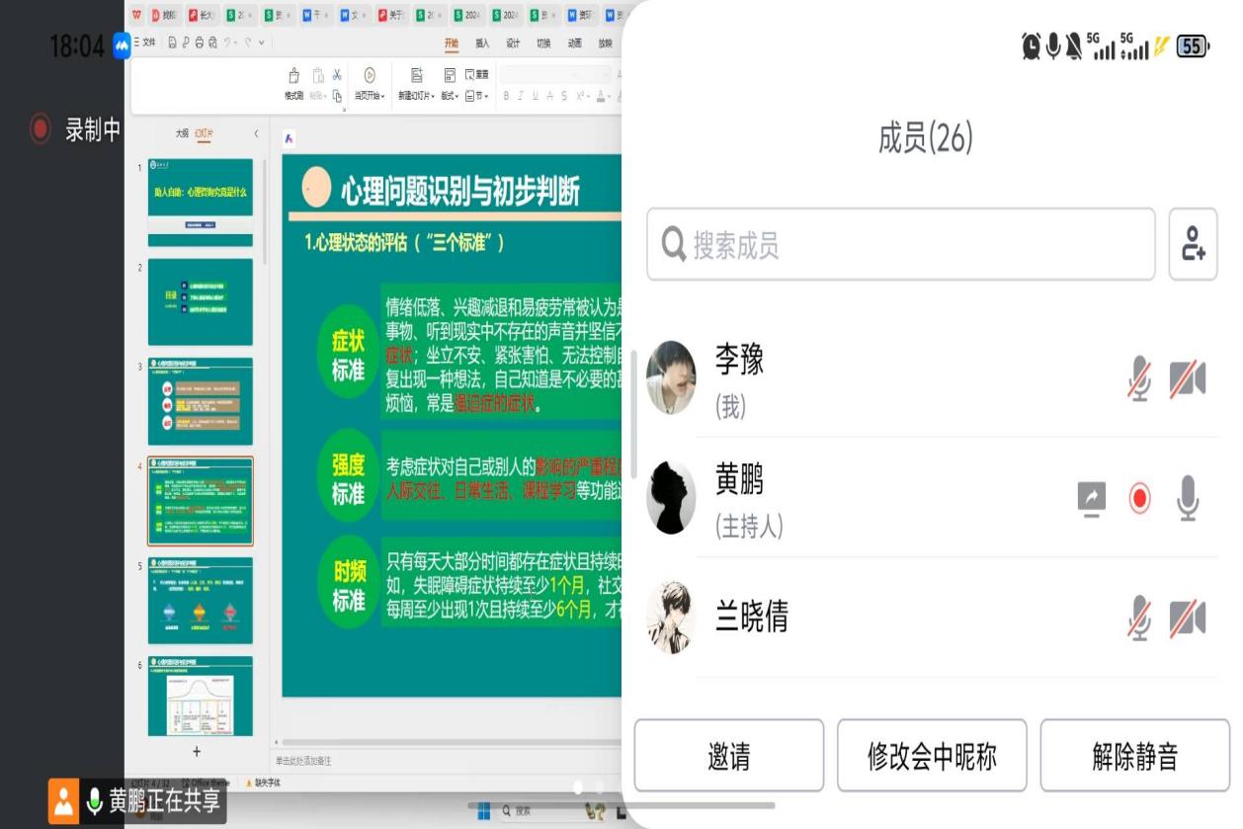Click the font color swatch in ribbon
Screen dimensions: 1243x829
coord(601,96)
